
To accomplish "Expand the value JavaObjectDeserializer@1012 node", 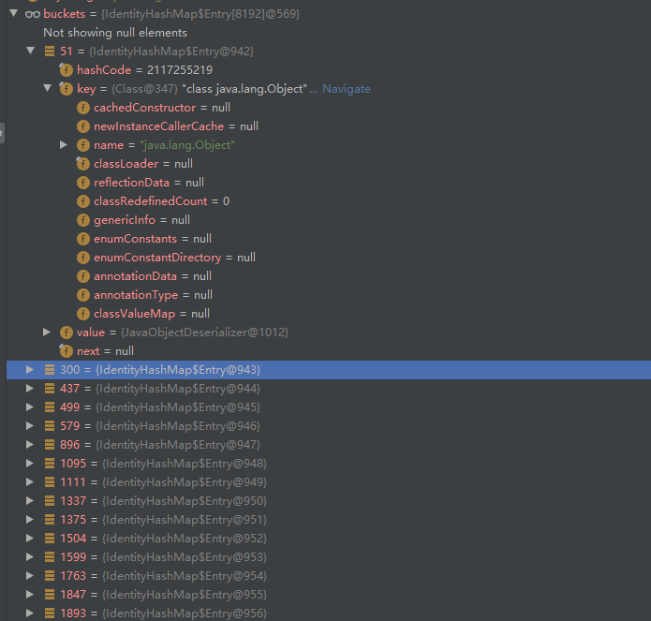I will point(47,332).
